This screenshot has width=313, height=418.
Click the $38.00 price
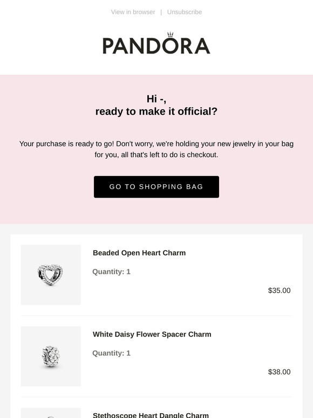(279, 372)
